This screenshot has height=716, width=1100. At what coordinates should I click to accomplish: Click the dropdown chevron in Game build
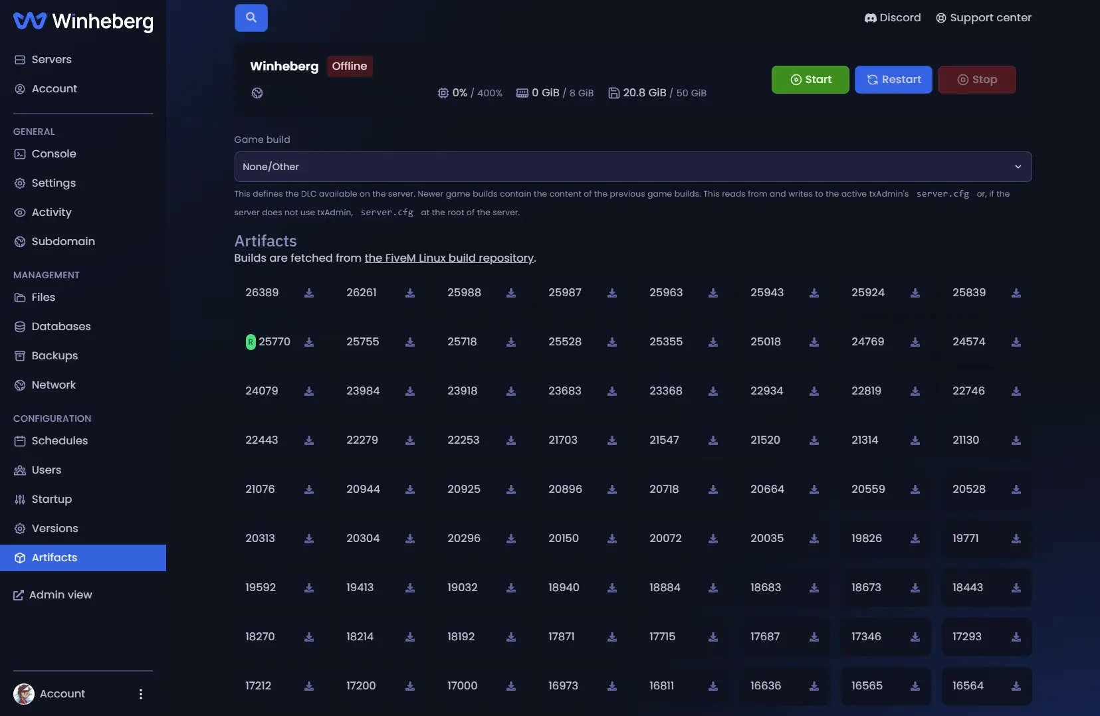click(x=1018, y=167)
